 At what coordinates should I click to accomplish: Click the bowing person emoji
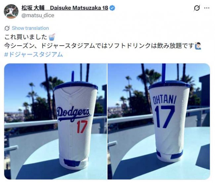(x=198, y=46)
